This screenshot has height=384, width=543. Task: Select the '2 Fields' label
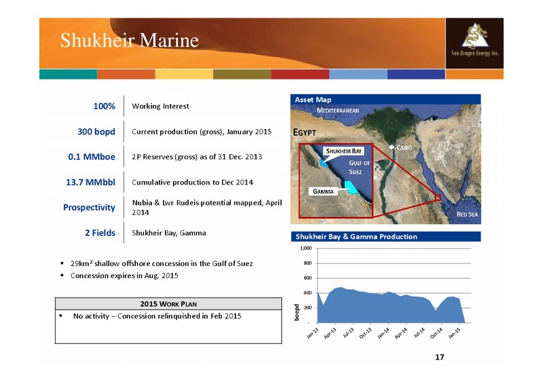(x=100, y=233)
